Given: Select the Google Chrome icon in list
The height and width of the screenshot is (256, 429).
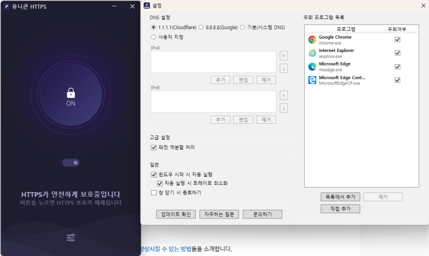Looking at the screenshot, I should click(x=312, y=40).
